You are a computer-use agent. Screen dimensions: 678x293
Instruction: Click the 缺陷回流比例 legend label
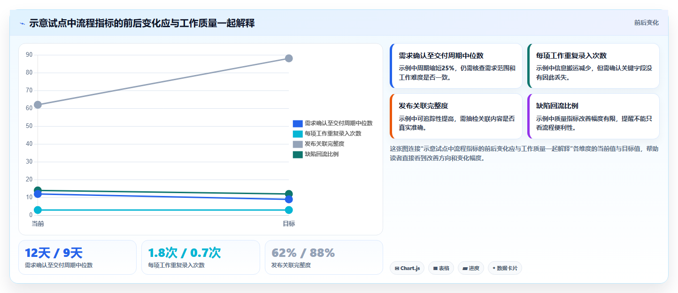click(322, 154)
